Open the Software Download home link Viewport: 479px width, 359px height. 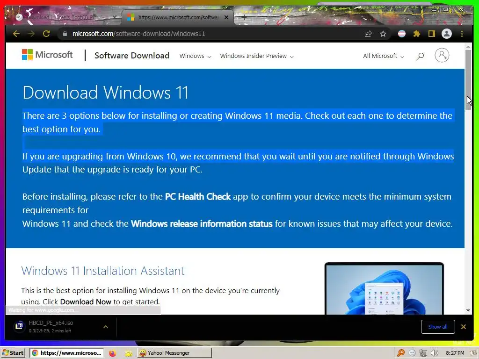point(131,56)
